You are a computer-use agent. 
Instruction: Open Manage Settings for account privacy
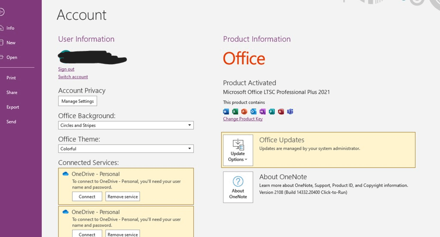click(77, 101)
